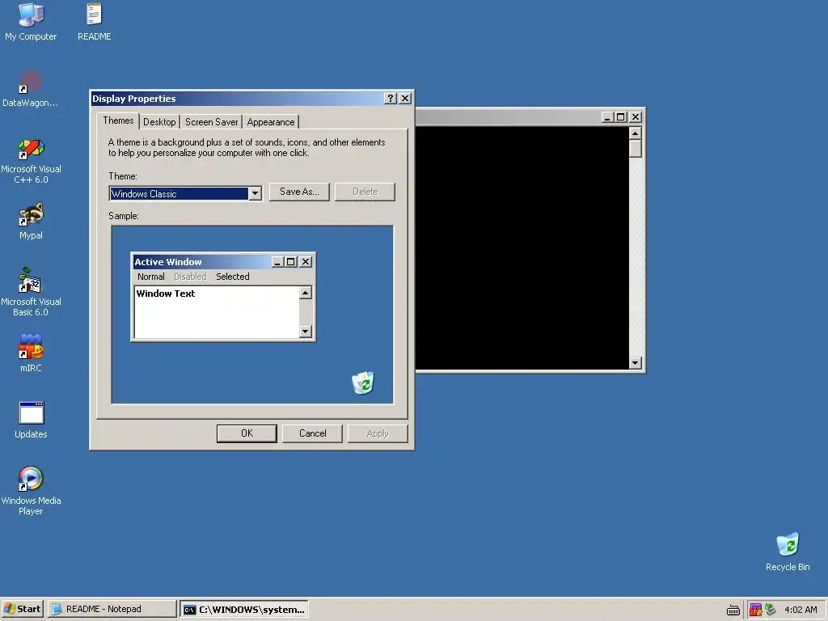Screen dimensions: 828x621
Task: Close the Display Properties dialog
Action: (x=405, y=98)
